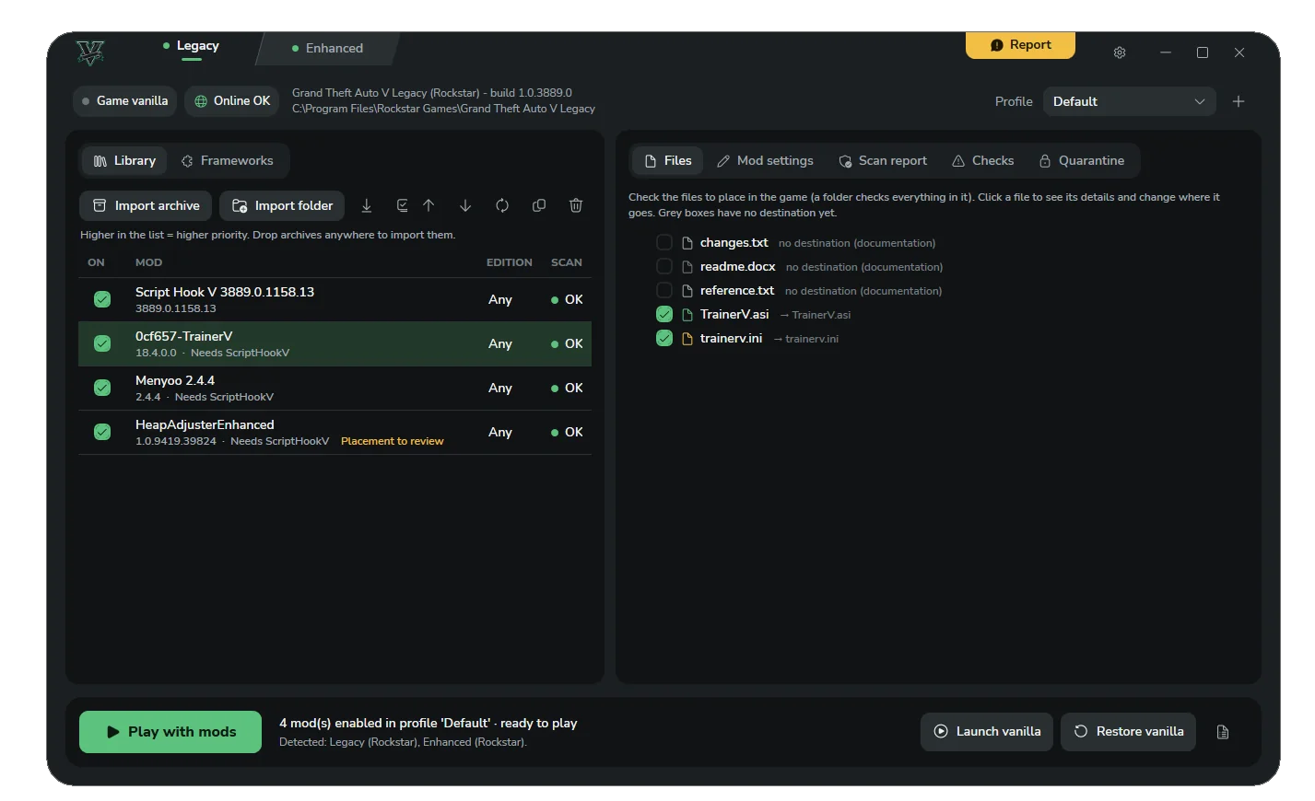Image resolution: width=1315 pixels, height=801 pixels.
Task: Click the Online OK status chip
Action: point(232,101)
